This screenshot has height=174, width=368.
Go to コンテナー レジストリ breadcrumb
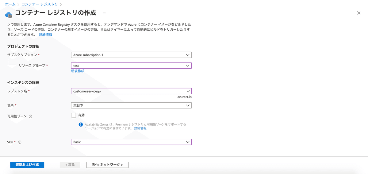coord(40,4)
